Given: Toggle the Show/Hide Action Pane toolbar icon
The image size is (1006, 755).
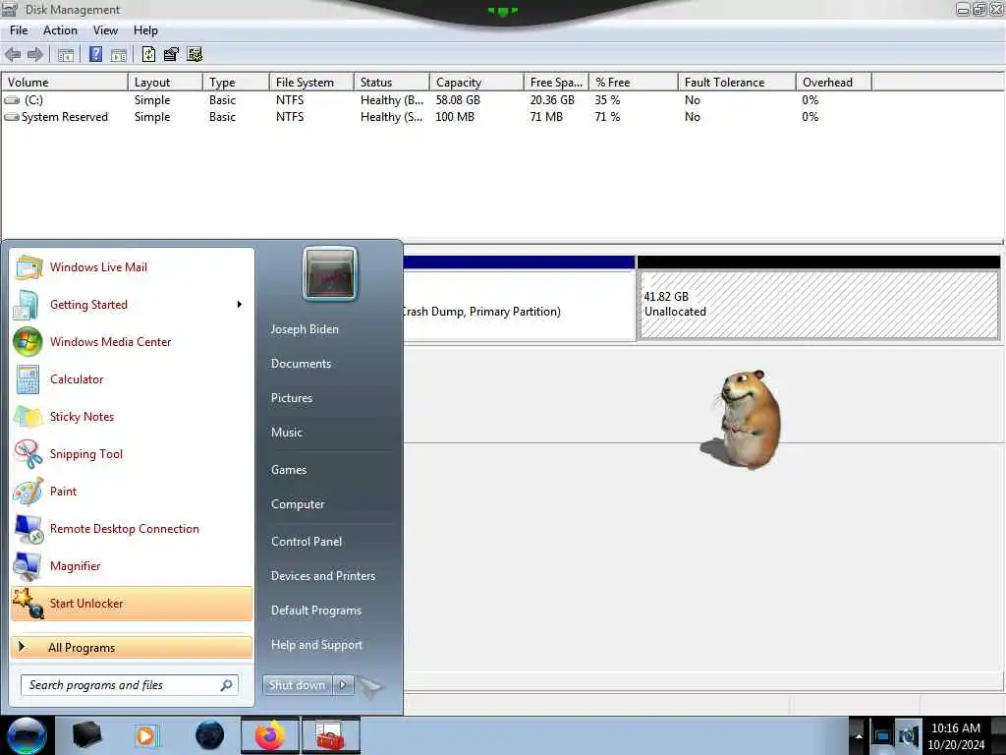Looking at the screenshot, I should point(119,55).
